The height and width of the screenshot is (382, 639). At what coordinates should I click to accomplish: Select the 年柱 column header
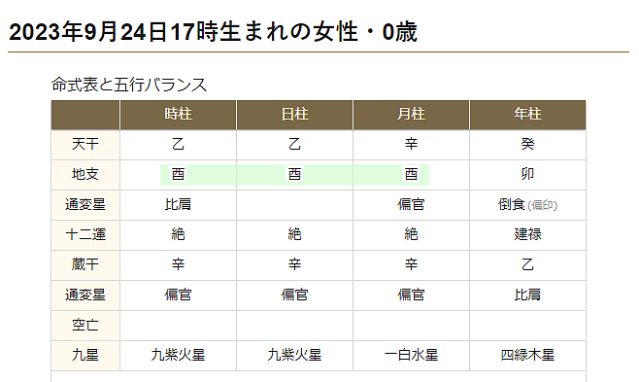tap(527, 115)
